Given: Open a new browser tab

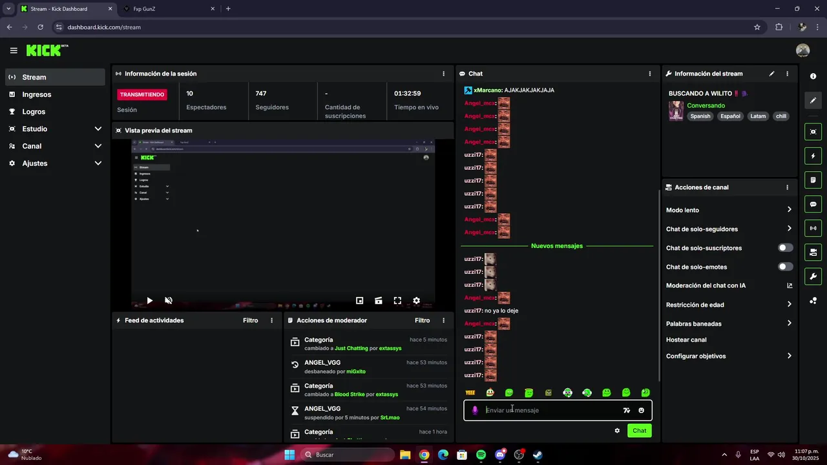Looking at the screenshot, I should pos(228,9).
